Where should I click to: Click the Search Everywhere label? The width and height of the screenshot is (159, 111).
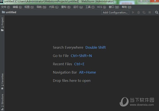pos(68,47)
